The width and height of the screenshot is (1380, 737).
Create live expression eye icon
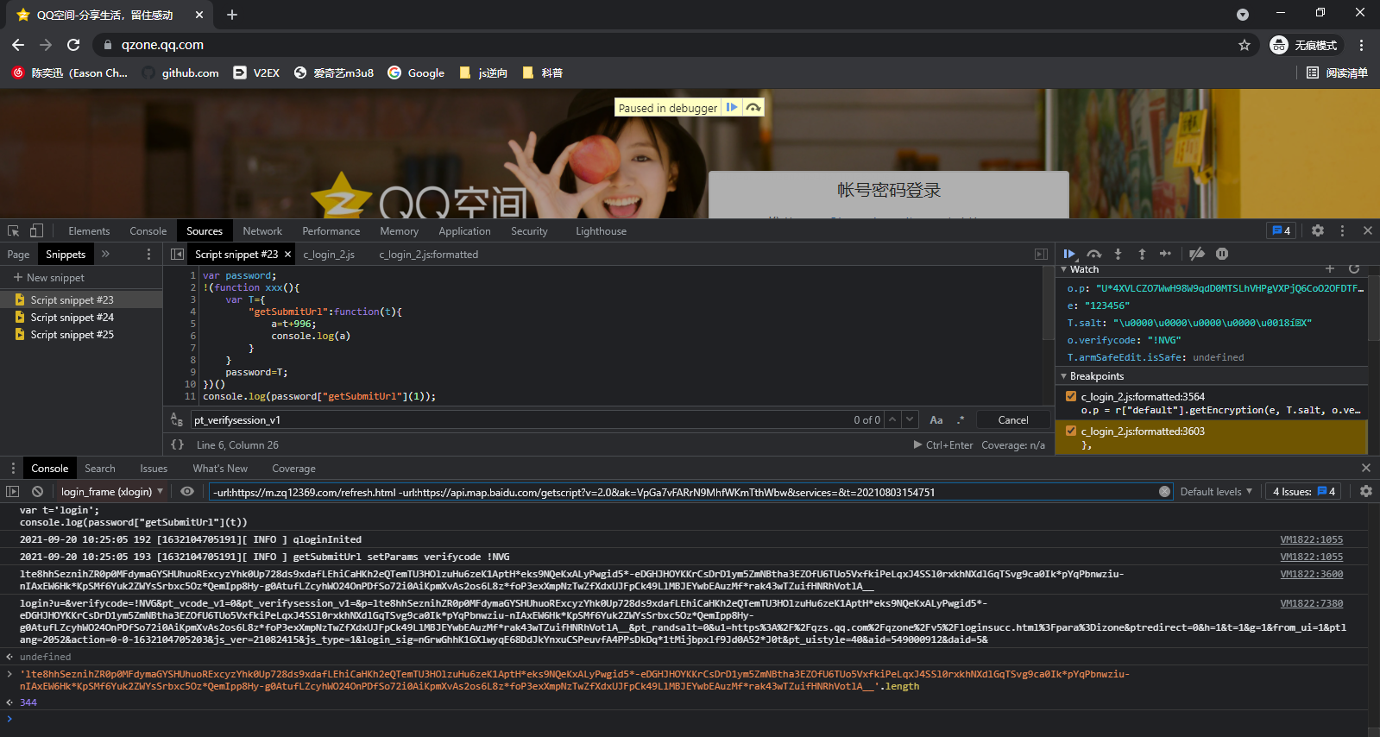pyautogui.click(x=187, y=491)
